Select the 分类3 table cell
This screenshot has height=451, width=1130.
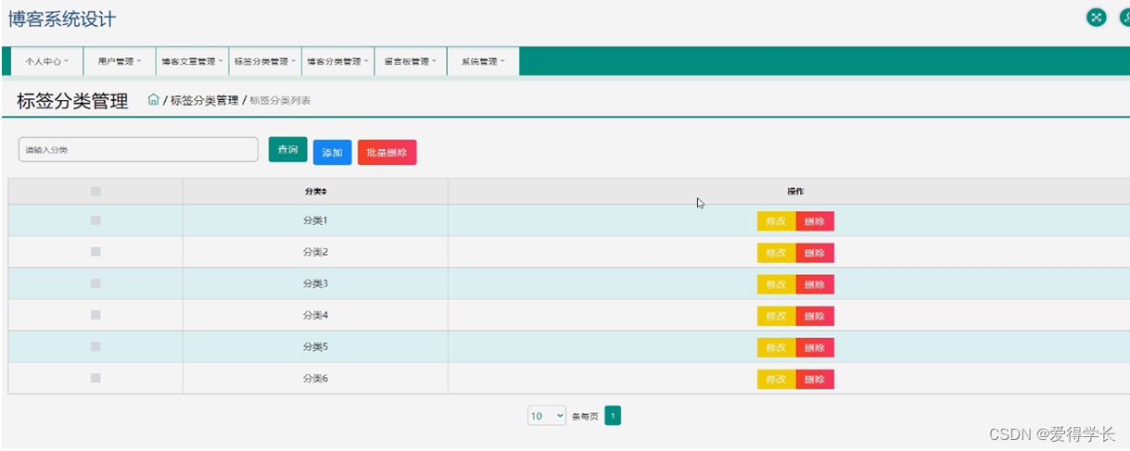pyautogui.click(x=315, y=283)
